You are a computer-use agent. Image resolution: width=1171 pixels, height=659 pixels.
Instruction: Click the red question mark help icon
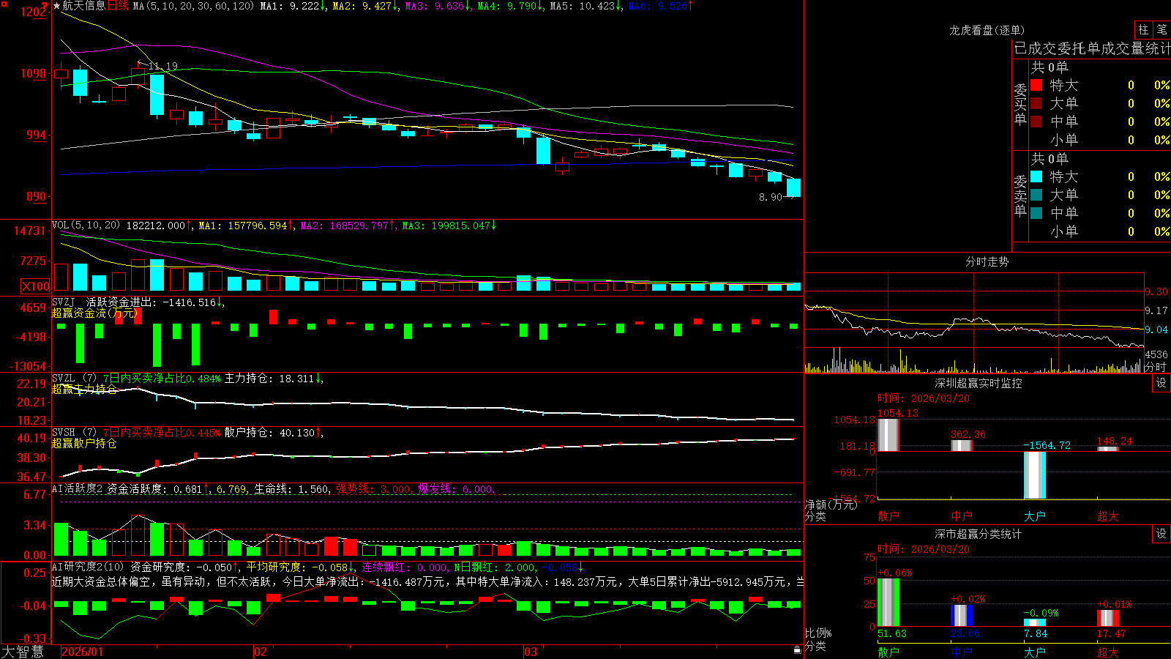click(x=45, y=5)
